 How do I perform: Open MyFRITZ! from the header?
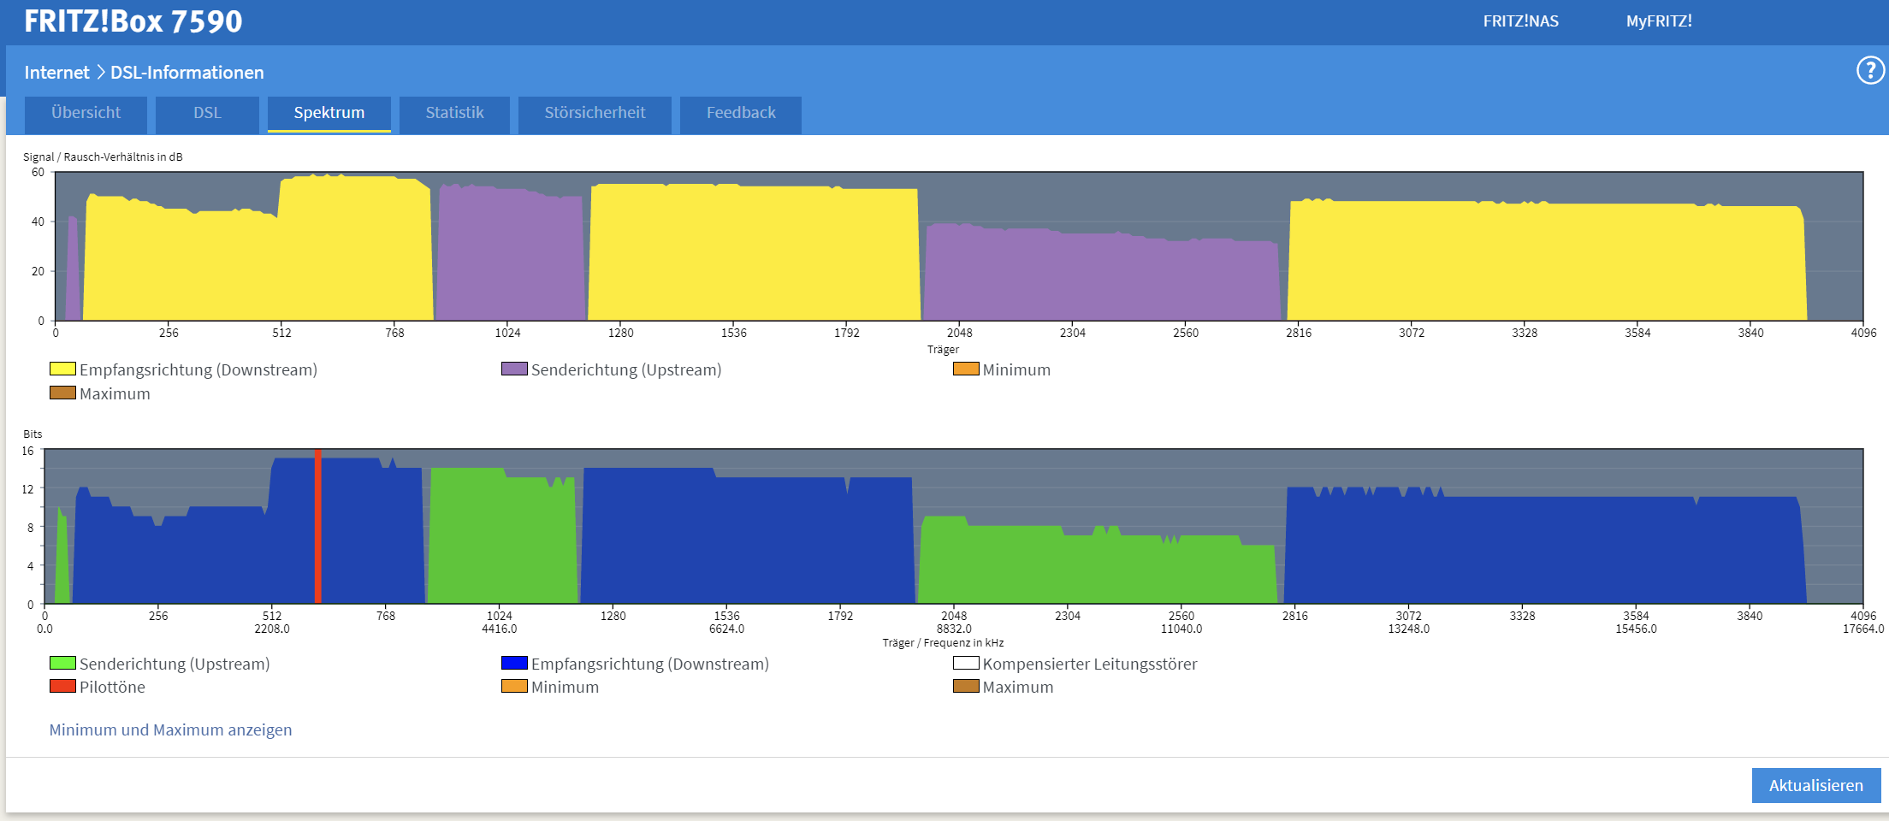pos(1659,21)
